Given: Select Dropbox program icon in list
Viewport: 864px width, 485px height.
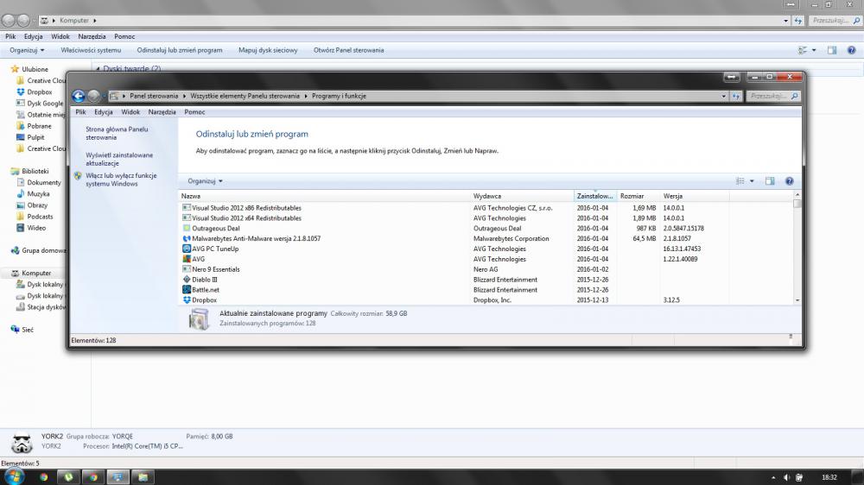Looking at the screenshot, I should click(x=187, y=300).
